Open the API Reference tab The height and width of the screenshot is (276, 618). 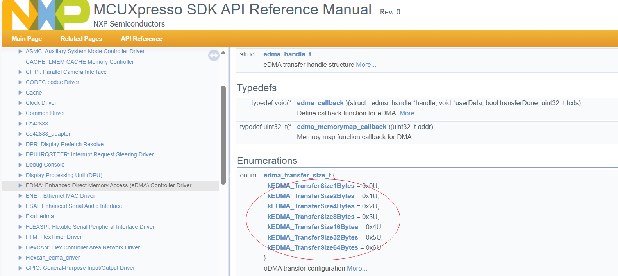coord(141,39)
